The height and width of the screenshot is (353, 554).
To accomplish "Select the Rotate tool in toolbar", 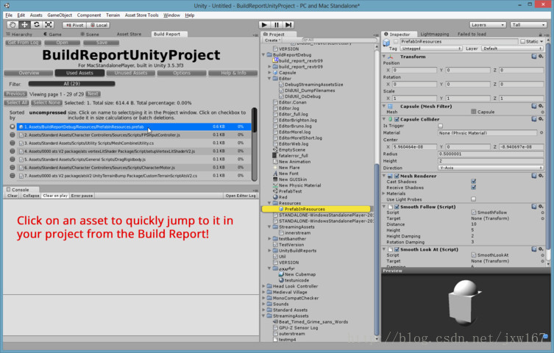I will tap(37, 25).
